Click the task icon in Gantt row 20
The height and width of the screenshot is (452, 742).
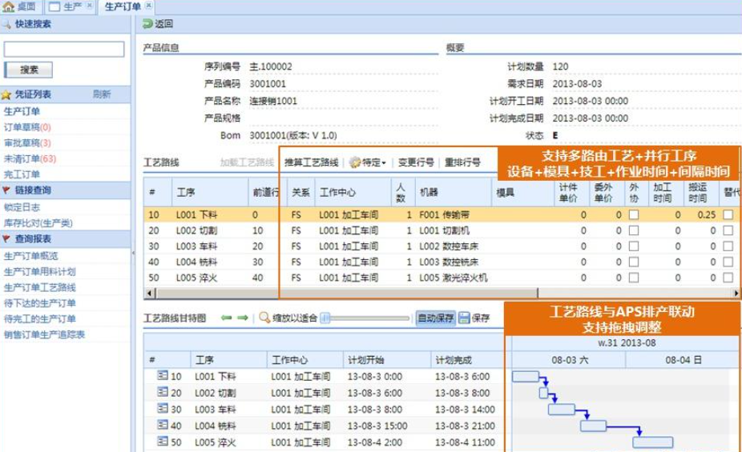[163, 392]
